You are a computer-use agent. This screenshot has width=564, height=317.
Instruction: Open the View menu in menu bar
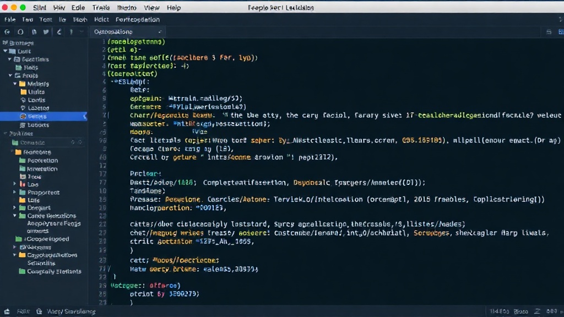tap(151, 8)
